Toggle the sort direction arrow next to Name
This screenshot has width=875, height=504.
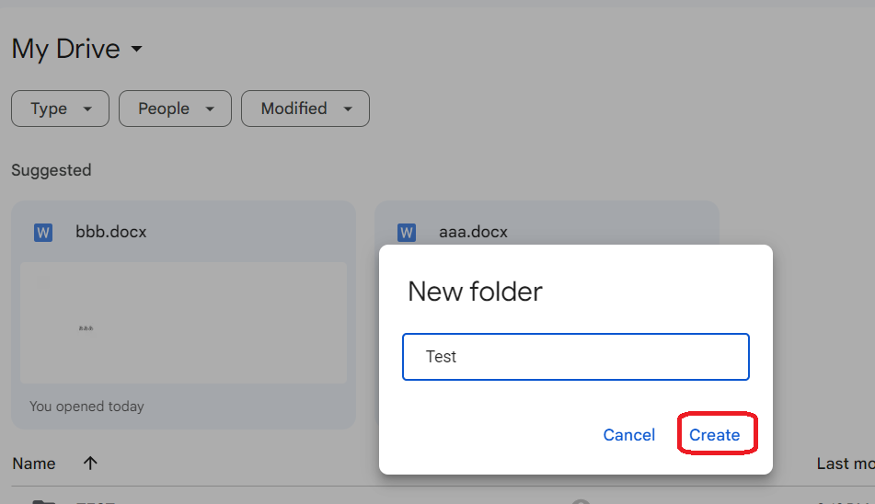[x=90, y=463]
